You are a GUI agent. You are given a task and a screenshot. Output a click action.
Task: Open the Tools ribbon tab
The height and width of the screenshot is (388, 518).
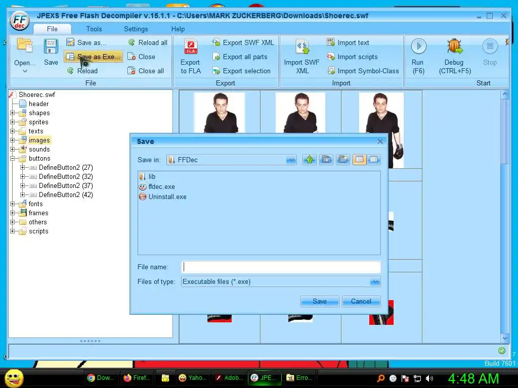pyautogui.click(x=94, y=29)
